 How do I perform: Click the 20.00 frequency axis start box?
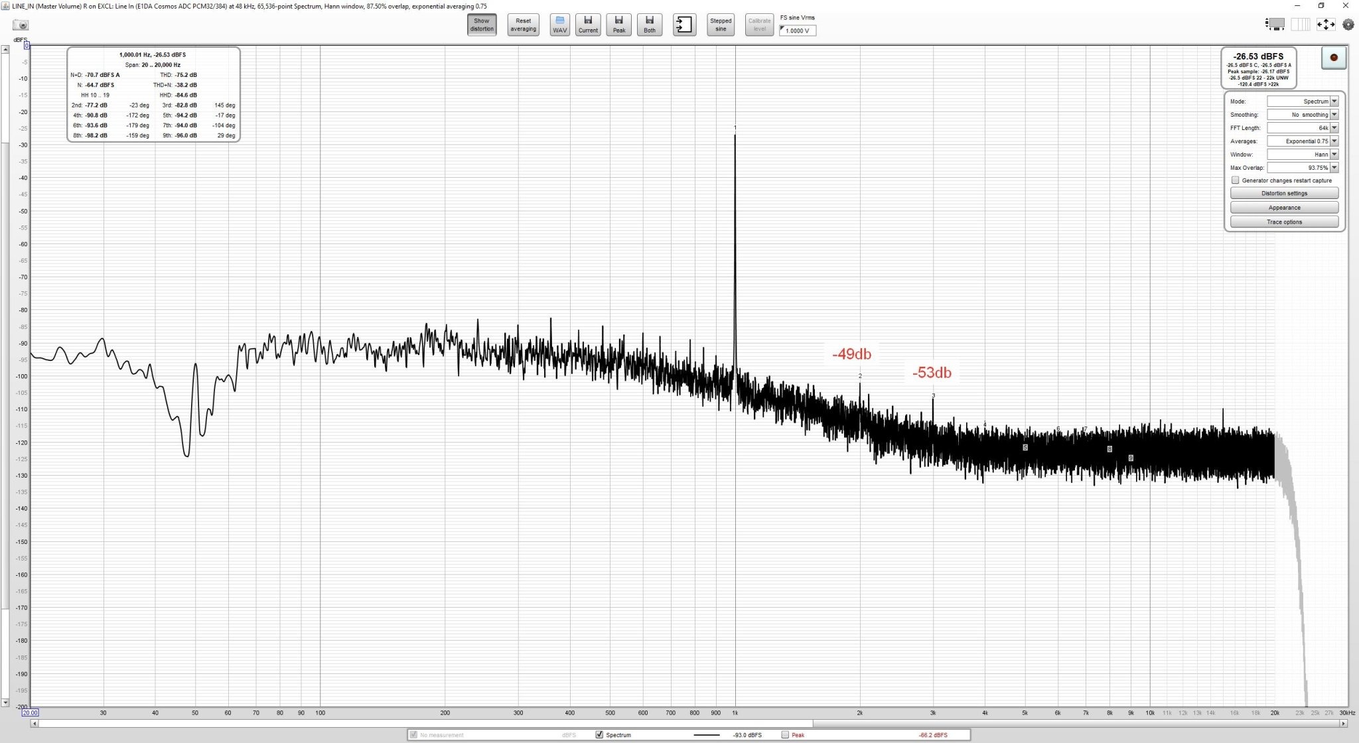(30, 713)
